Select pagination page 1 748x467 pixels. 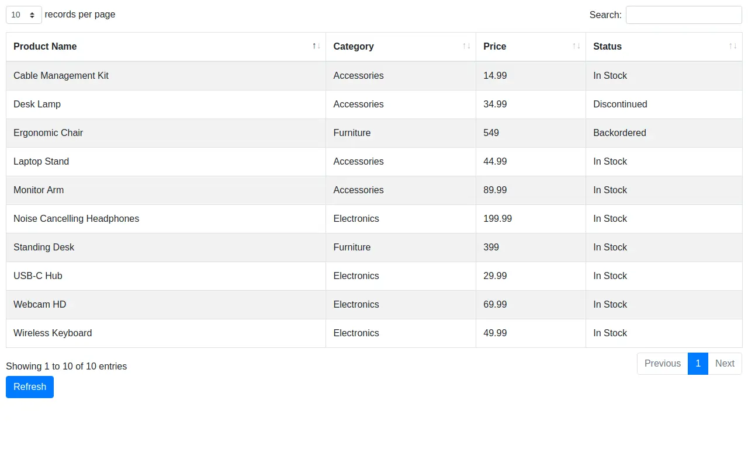[698, 364]
